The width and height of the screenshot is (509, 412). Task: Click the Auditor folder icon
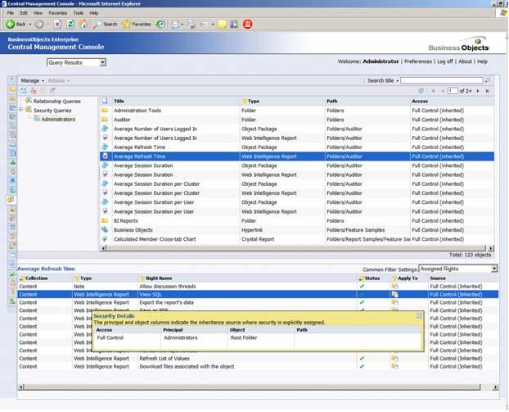point(105,120)
